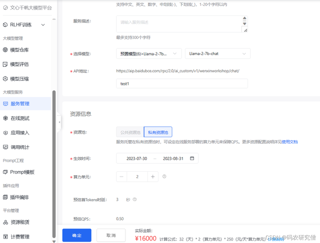Open the Llama-2-7b-chat version dropdown
The image size is (320, 243).
tap(217, 53)
